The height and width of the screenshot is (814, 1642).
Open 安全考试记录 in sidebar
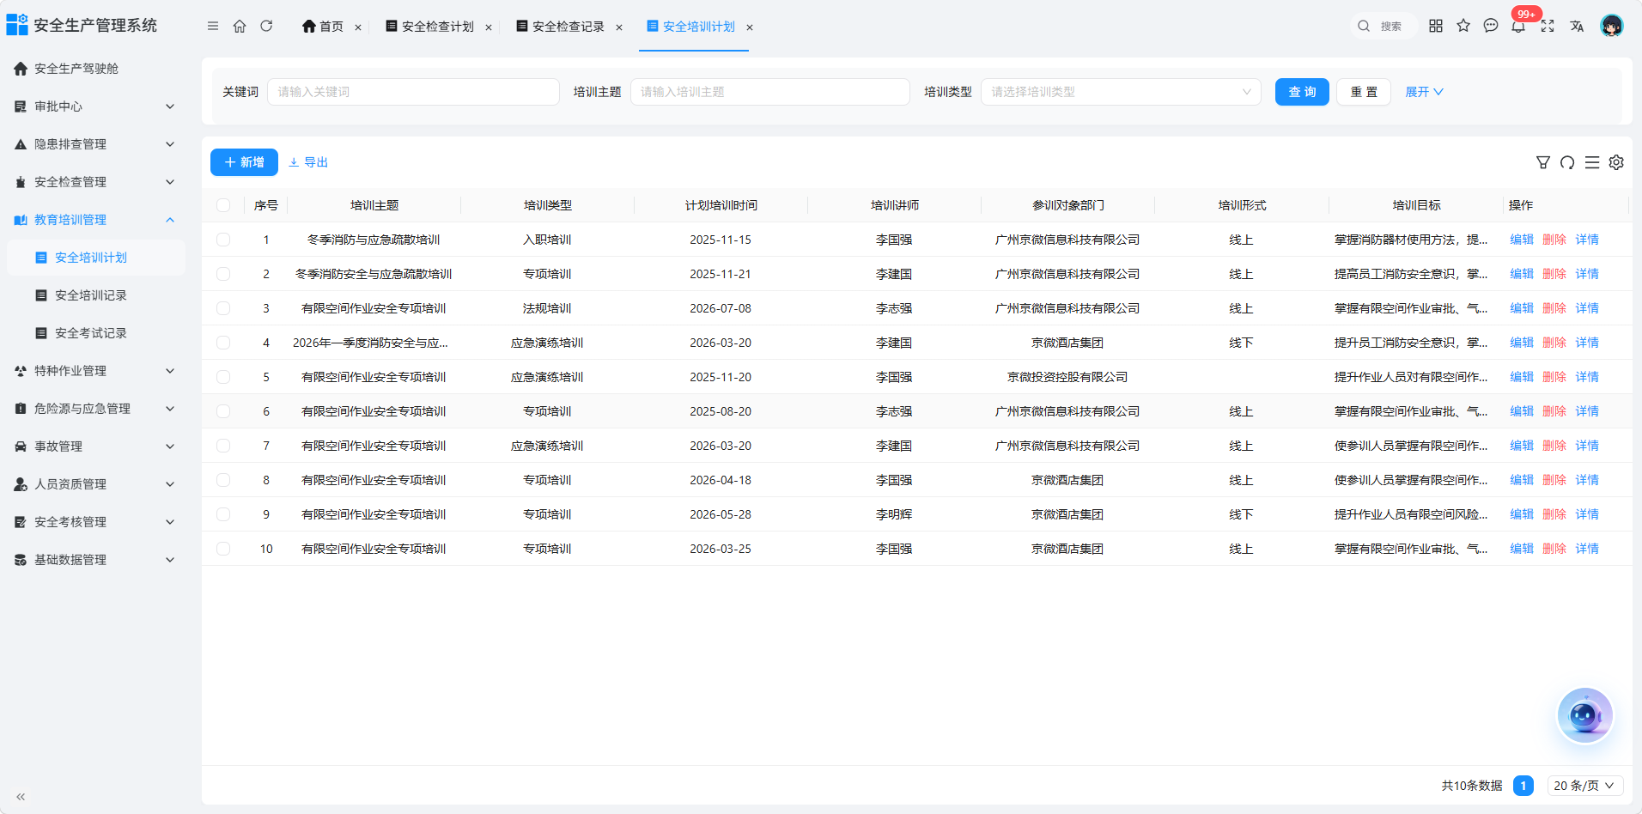(94, 333)
